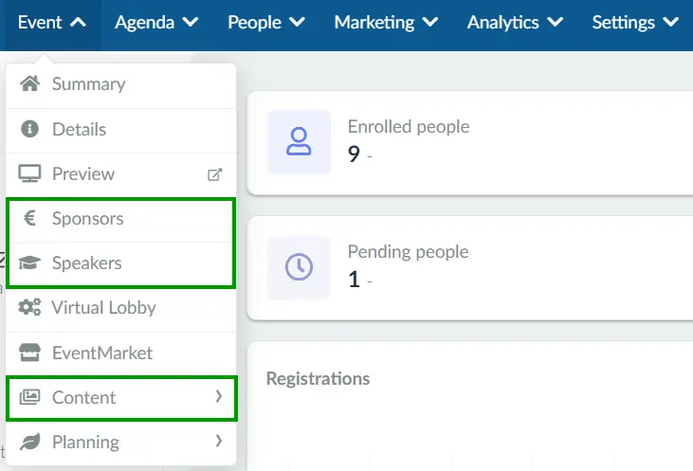Expand the Content submenu arrow
693x471 pixels.
pos(218,396)
